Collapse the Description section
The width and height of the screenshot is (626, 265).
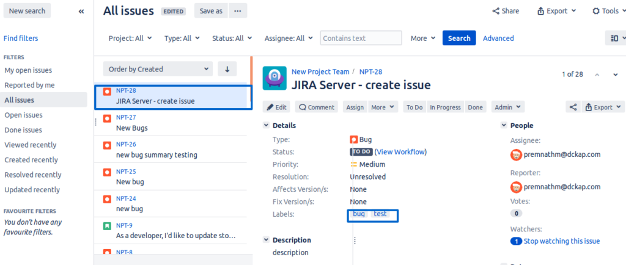click(266, 240)
